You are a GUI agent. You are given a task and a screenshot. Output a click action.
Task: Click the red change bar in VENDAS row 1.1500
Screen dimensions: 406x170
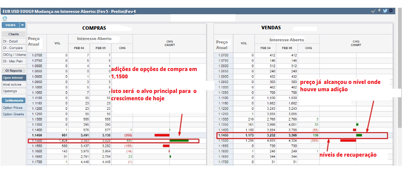[x=348, y=140]
